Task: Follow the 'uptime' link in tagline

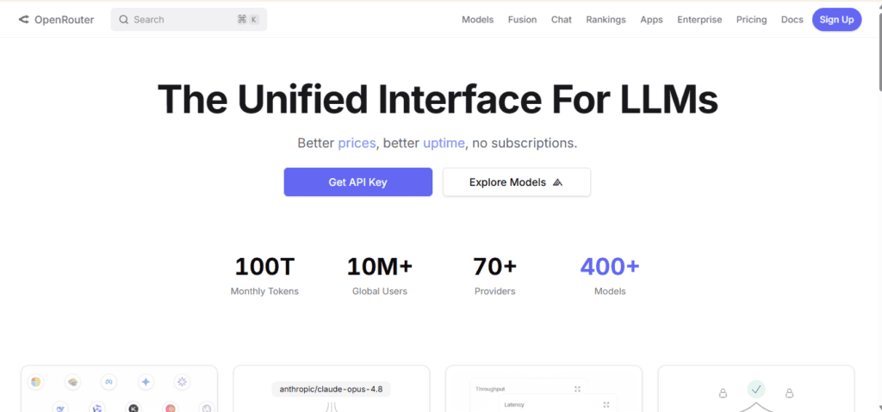Action: pos(444,144)
